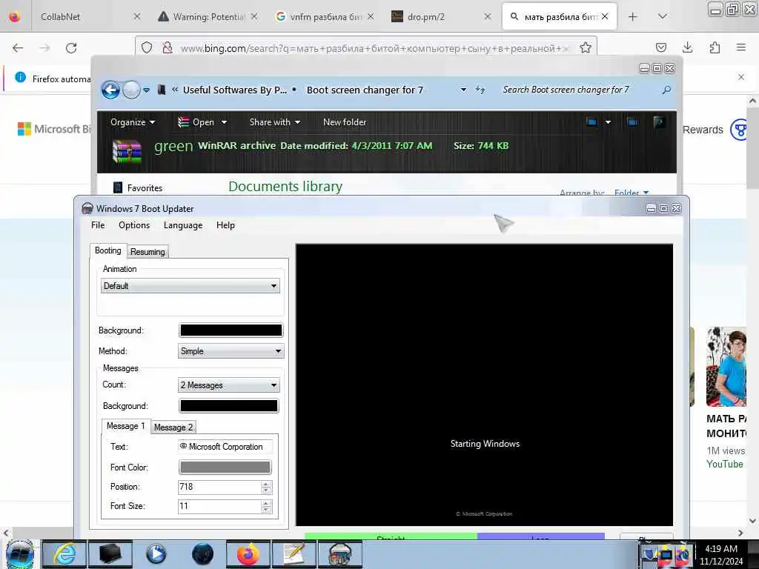This screenshot has height=569, width=759.
Task: Open the Explorer address bar history dropdown
Action: tap(463, 90)
